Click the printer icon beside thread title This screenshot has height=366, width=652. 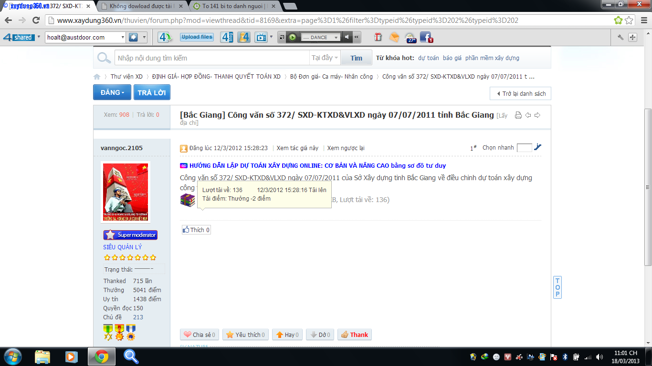coord(518,115)
